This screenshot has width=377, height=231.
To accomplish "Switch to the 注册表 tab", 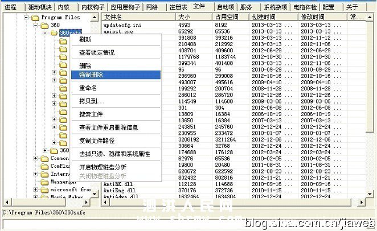I will tap(178, 7).
